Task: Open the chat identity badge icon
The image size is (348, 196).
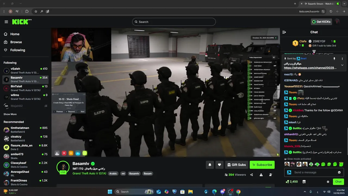Action: click(289, 172)
